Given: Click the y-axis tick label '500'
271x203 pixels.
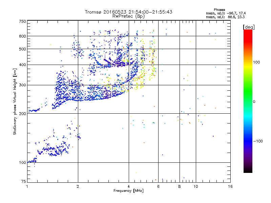Looking at the screenshot, I should click(x=22, y=49).
